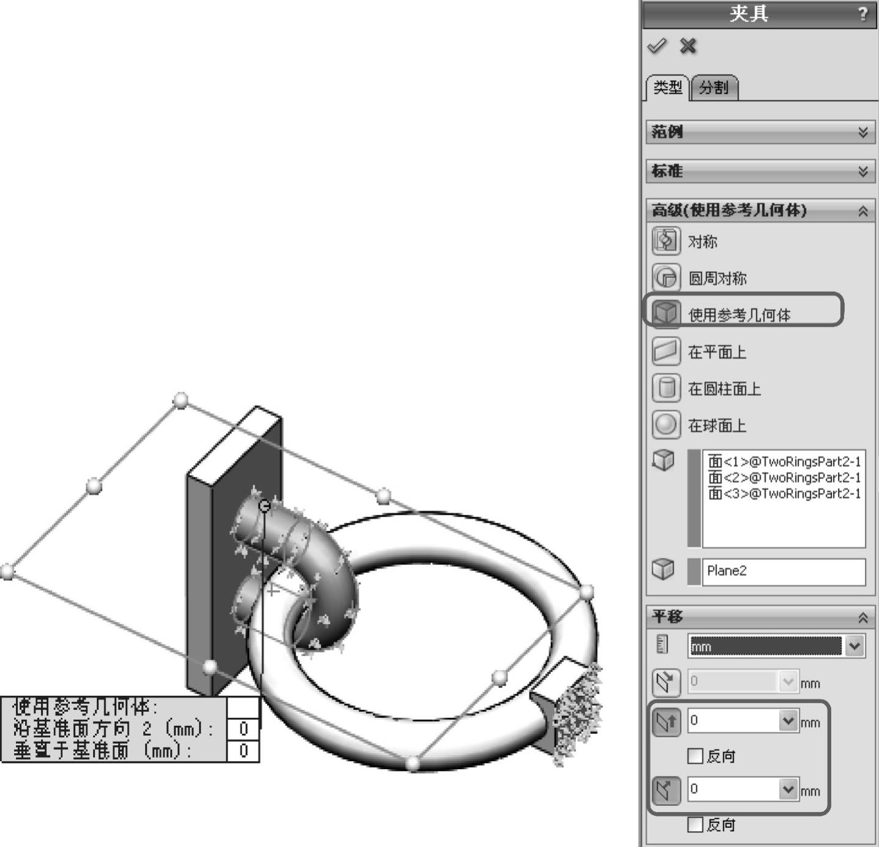
Task: Toggle the normal-to-plane translation button
Action: 666,791
